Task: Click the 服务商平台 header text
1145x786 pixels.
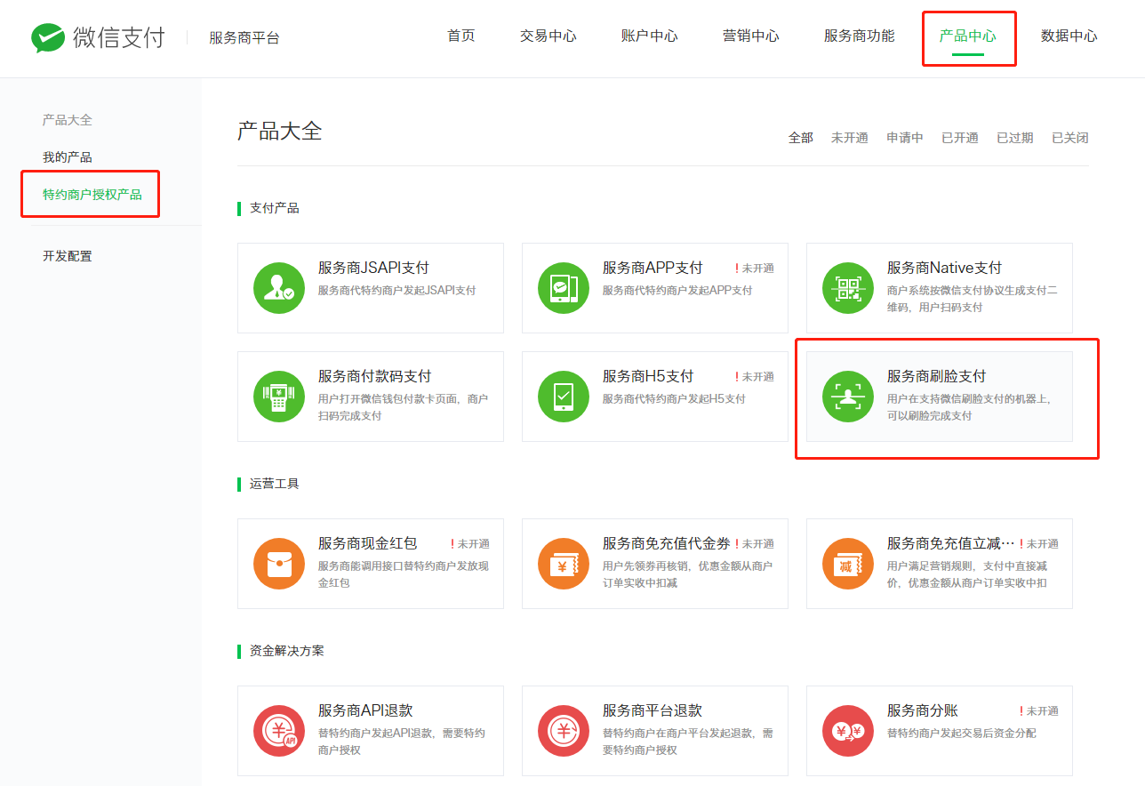Action: tap(244, 37)
